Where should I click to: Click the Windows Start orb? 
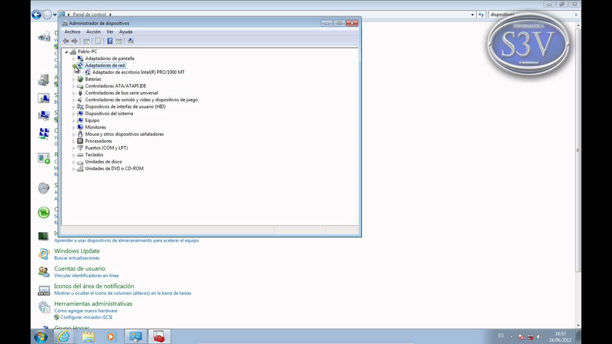pos(41,336)
